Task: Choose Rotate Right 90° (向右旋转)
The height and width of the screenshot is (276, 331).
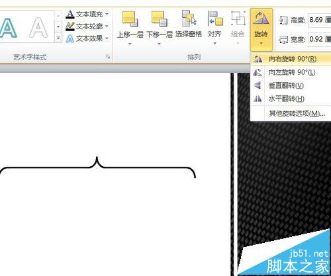Action: pos(291,59)
